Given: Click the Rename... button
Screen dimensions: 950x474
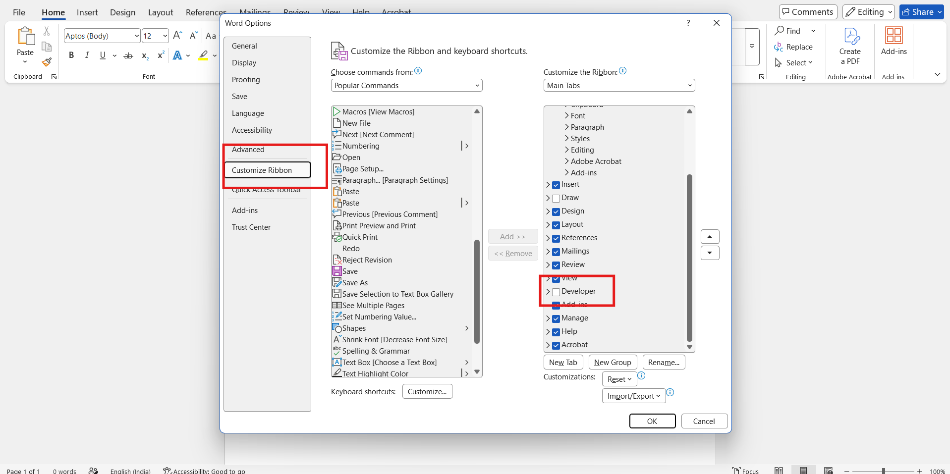Looking at the screenshot, I should [664, 362].
